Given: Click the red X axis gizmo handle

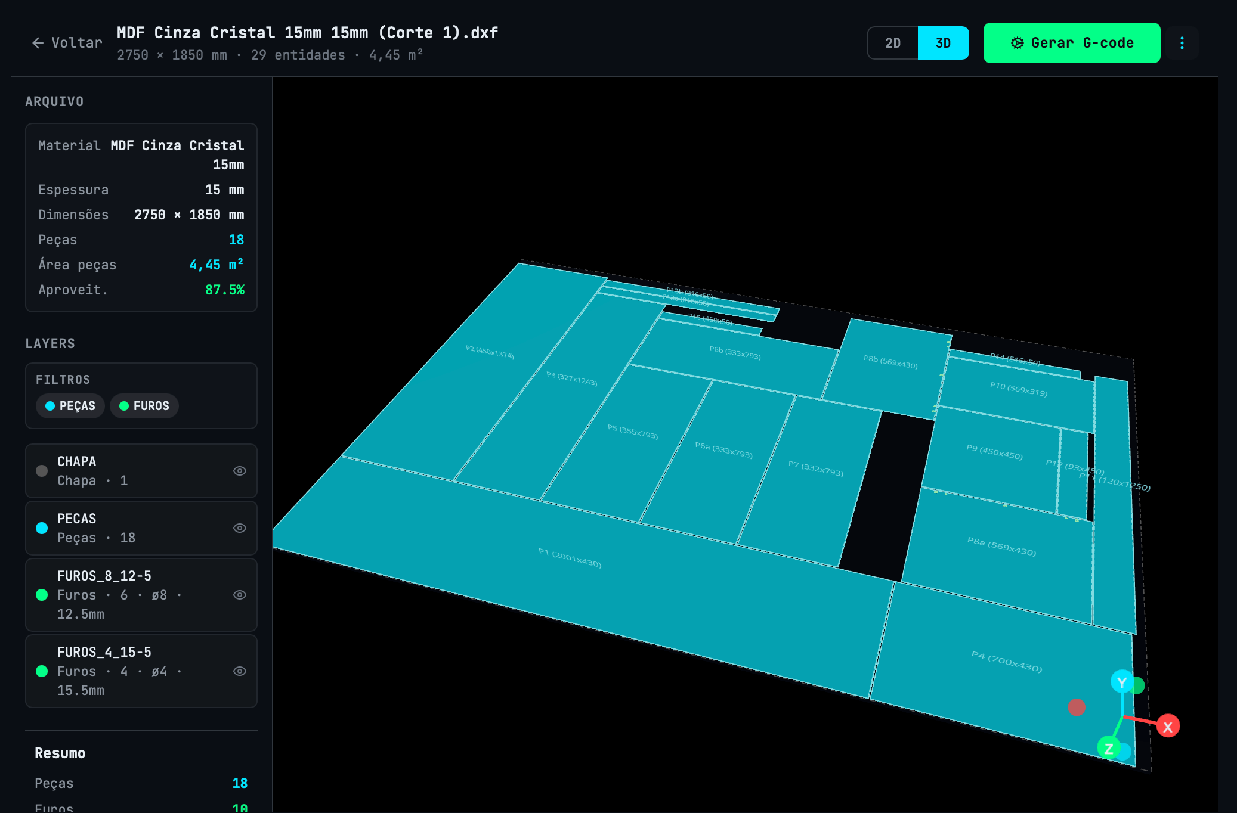Looking at the screenshot, I should coord(1167,727).
